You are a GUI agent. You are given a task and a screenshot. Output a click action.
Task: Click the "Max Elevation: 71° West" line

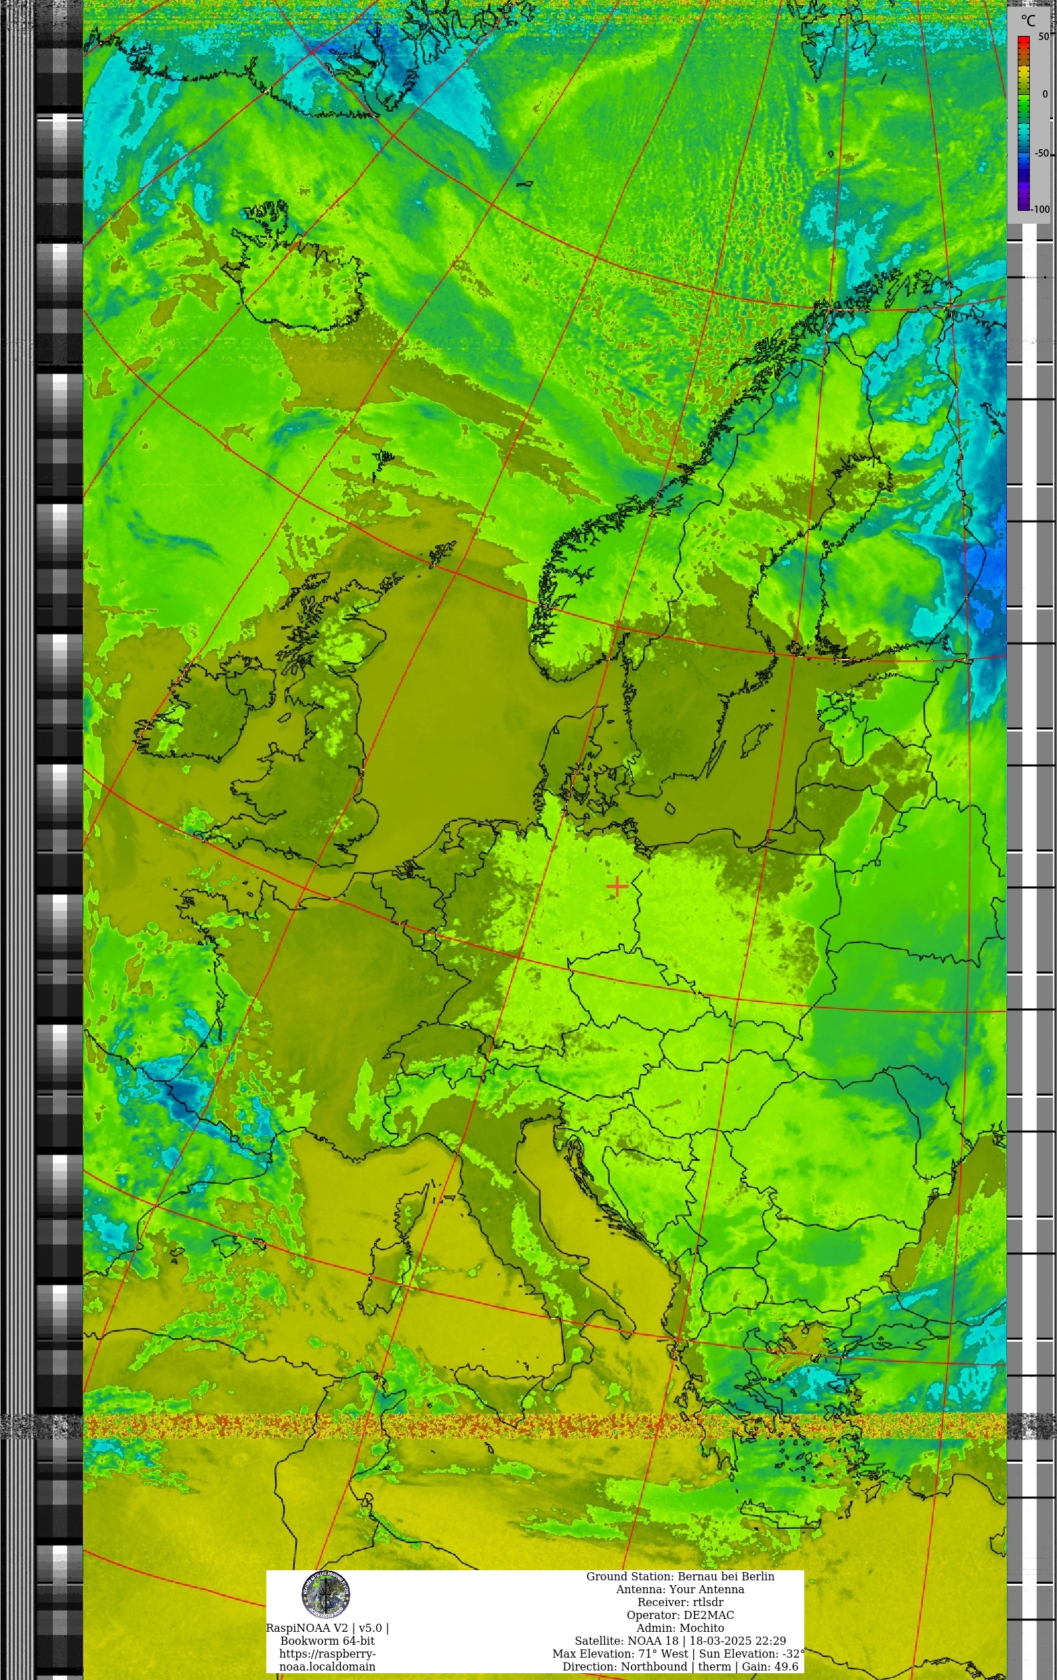pos(678,1654)
